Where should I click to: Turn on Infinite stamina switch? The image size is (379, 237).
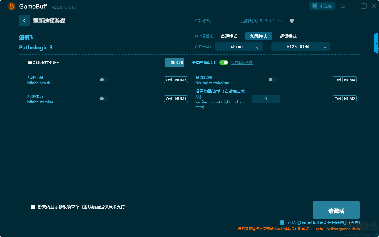(104, 99)
